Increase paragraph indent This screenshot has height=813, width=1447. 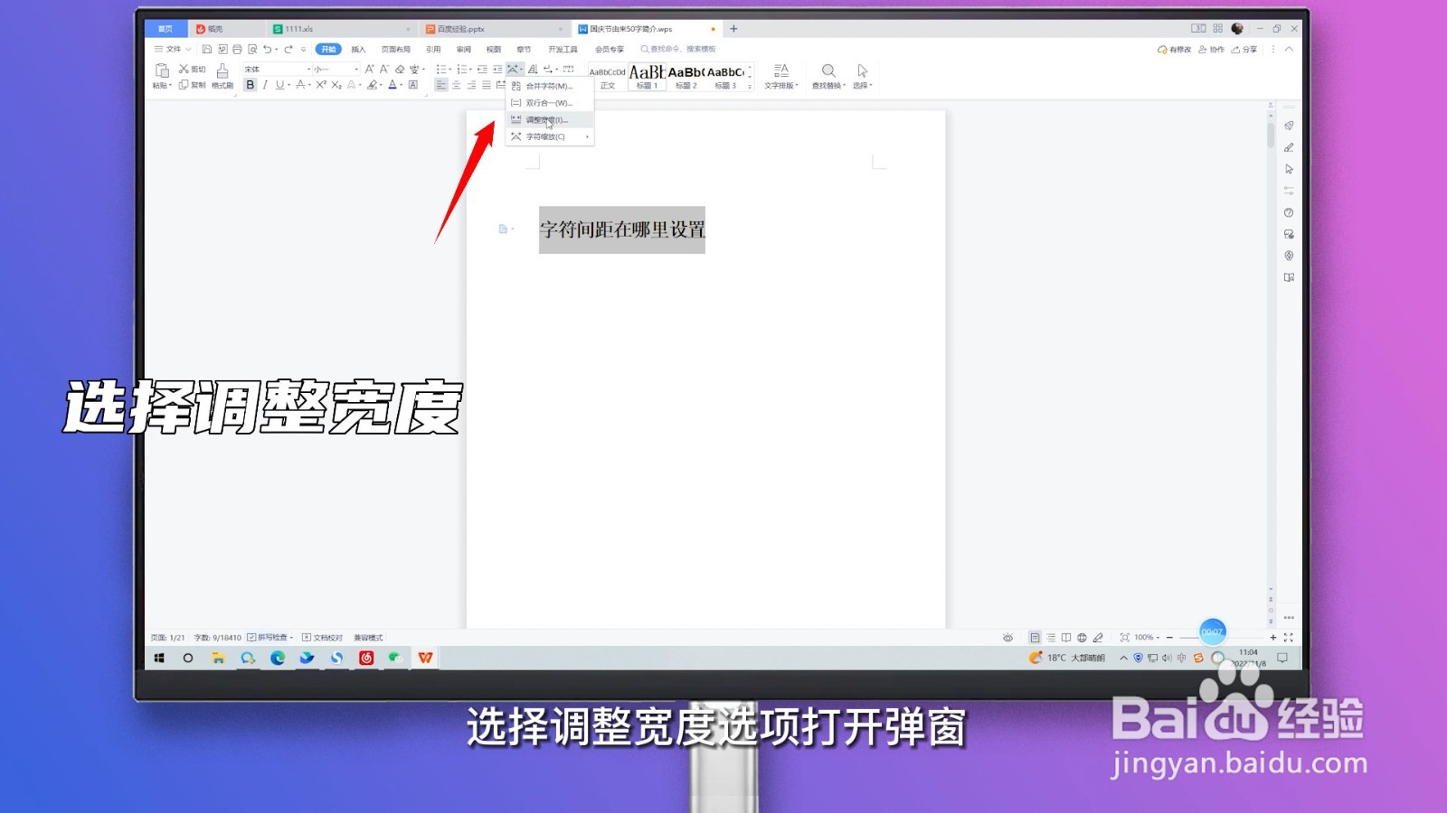click(497, 69)
